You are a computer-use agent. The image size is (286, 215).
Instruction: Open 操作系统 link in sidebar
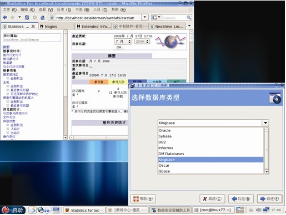pyautogui.click(x=9, y=137)
